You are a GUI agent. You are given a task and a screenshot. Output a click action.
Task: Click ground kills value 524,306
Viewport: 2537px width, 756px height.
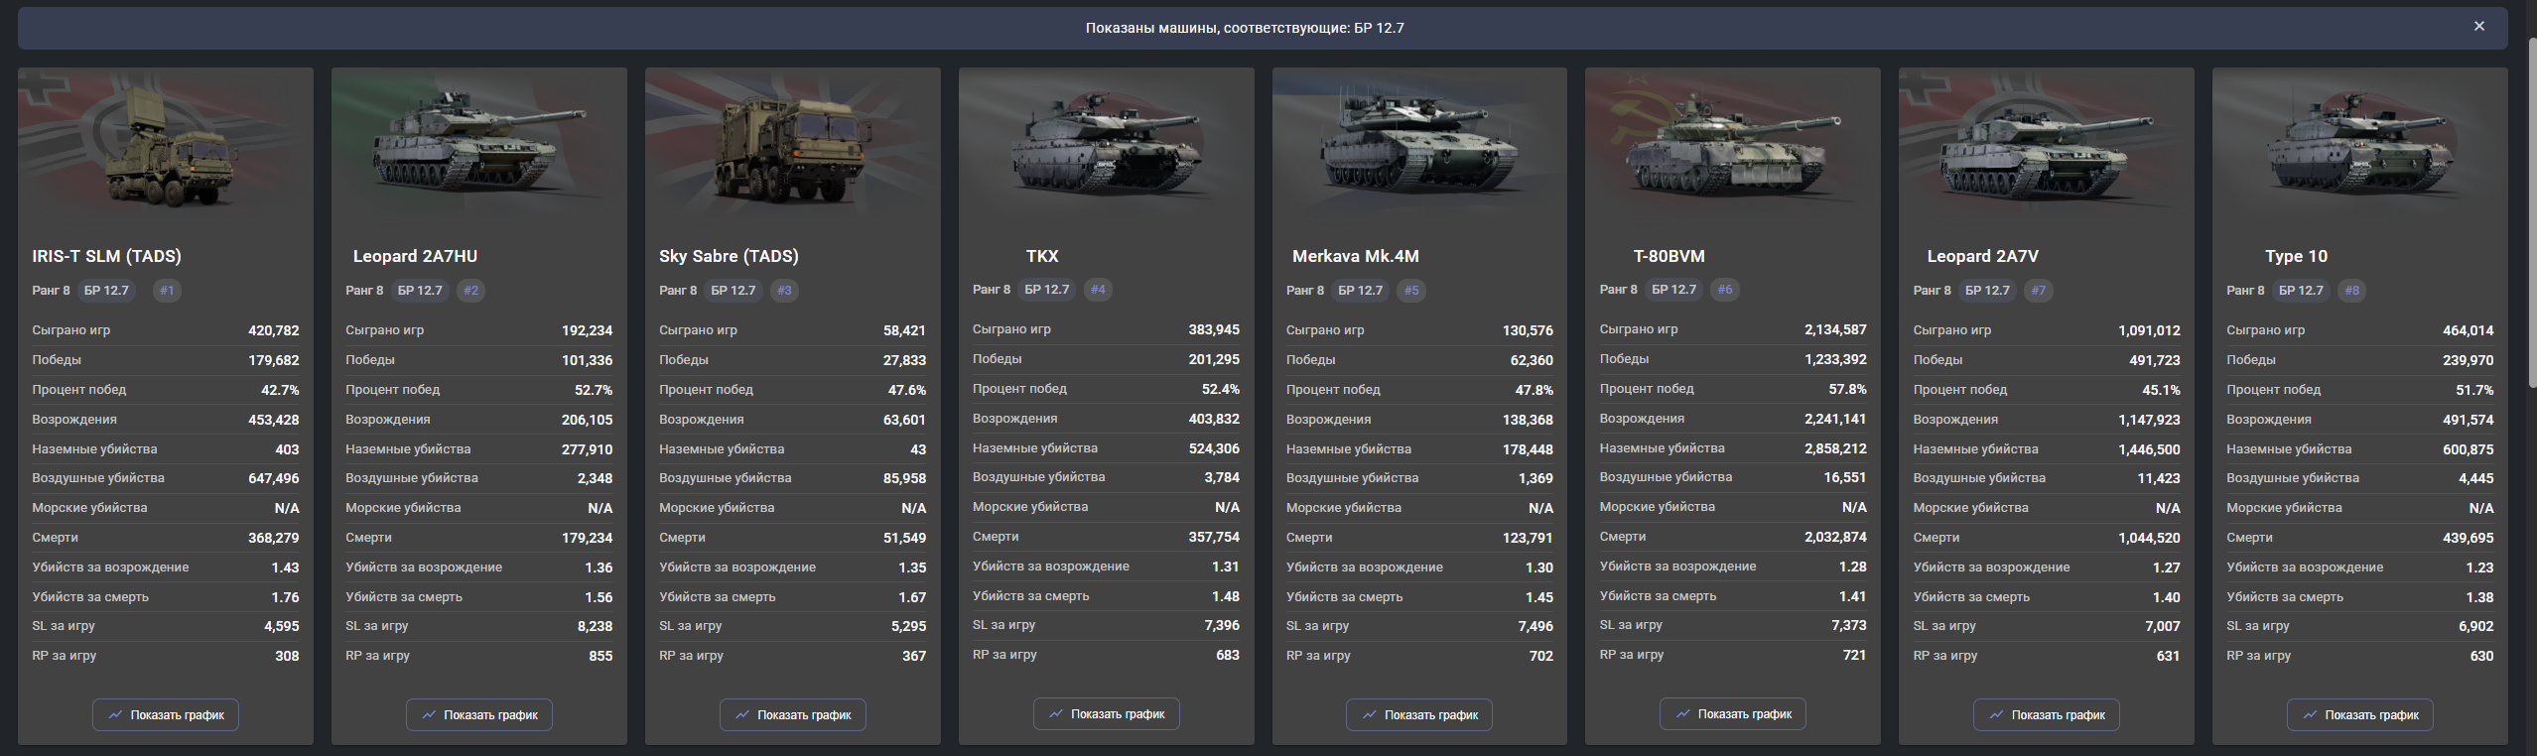(x=1214, y=448)
